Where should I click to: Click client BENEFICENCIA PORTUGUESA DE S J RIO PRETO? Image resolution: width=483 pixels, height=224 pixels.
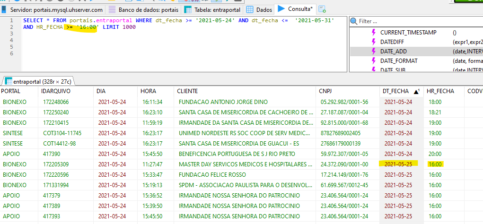(x=245, y=154)
